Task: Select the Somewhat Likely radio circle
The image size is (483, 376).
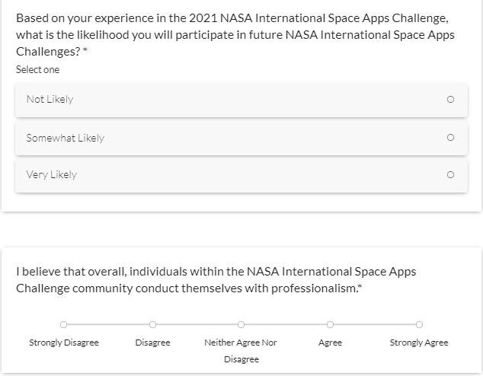Action: [450, 138]
